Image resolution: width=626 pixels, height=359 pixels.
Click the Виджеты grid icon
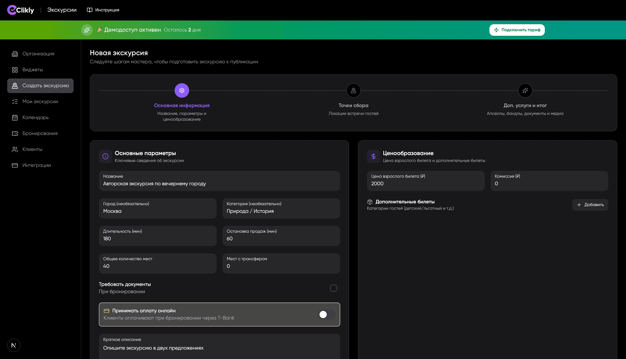[x=15, y=70]
